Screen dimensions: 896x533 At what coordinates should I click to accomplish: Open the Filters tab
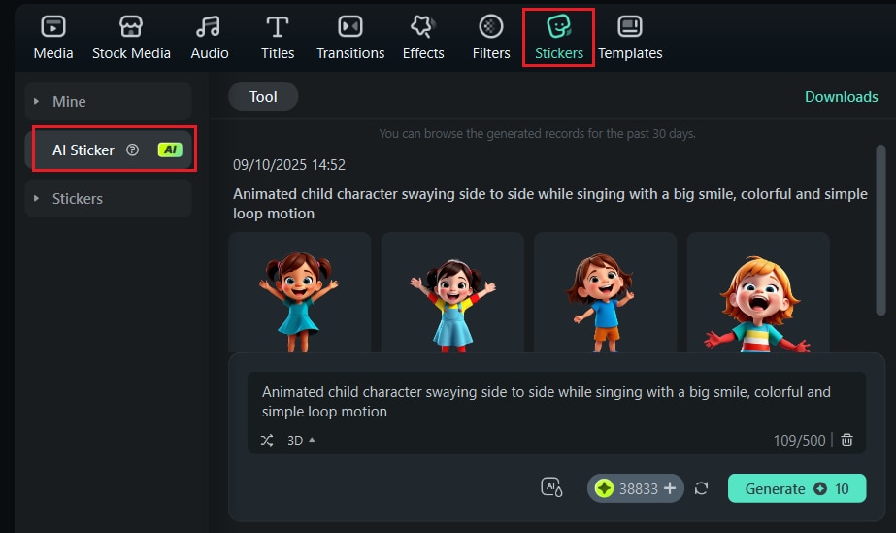491,38
